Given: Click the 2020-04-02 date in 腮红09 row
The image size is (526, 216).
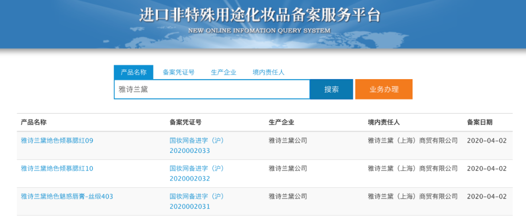Looking at the screenshot, I should [x=487, y=141].
